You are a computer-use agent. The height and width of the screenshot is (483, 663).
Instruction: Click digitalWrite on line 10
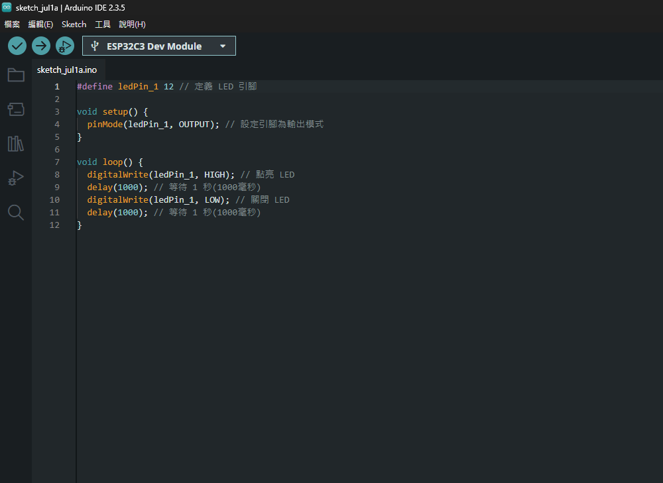tap(117, 200)
